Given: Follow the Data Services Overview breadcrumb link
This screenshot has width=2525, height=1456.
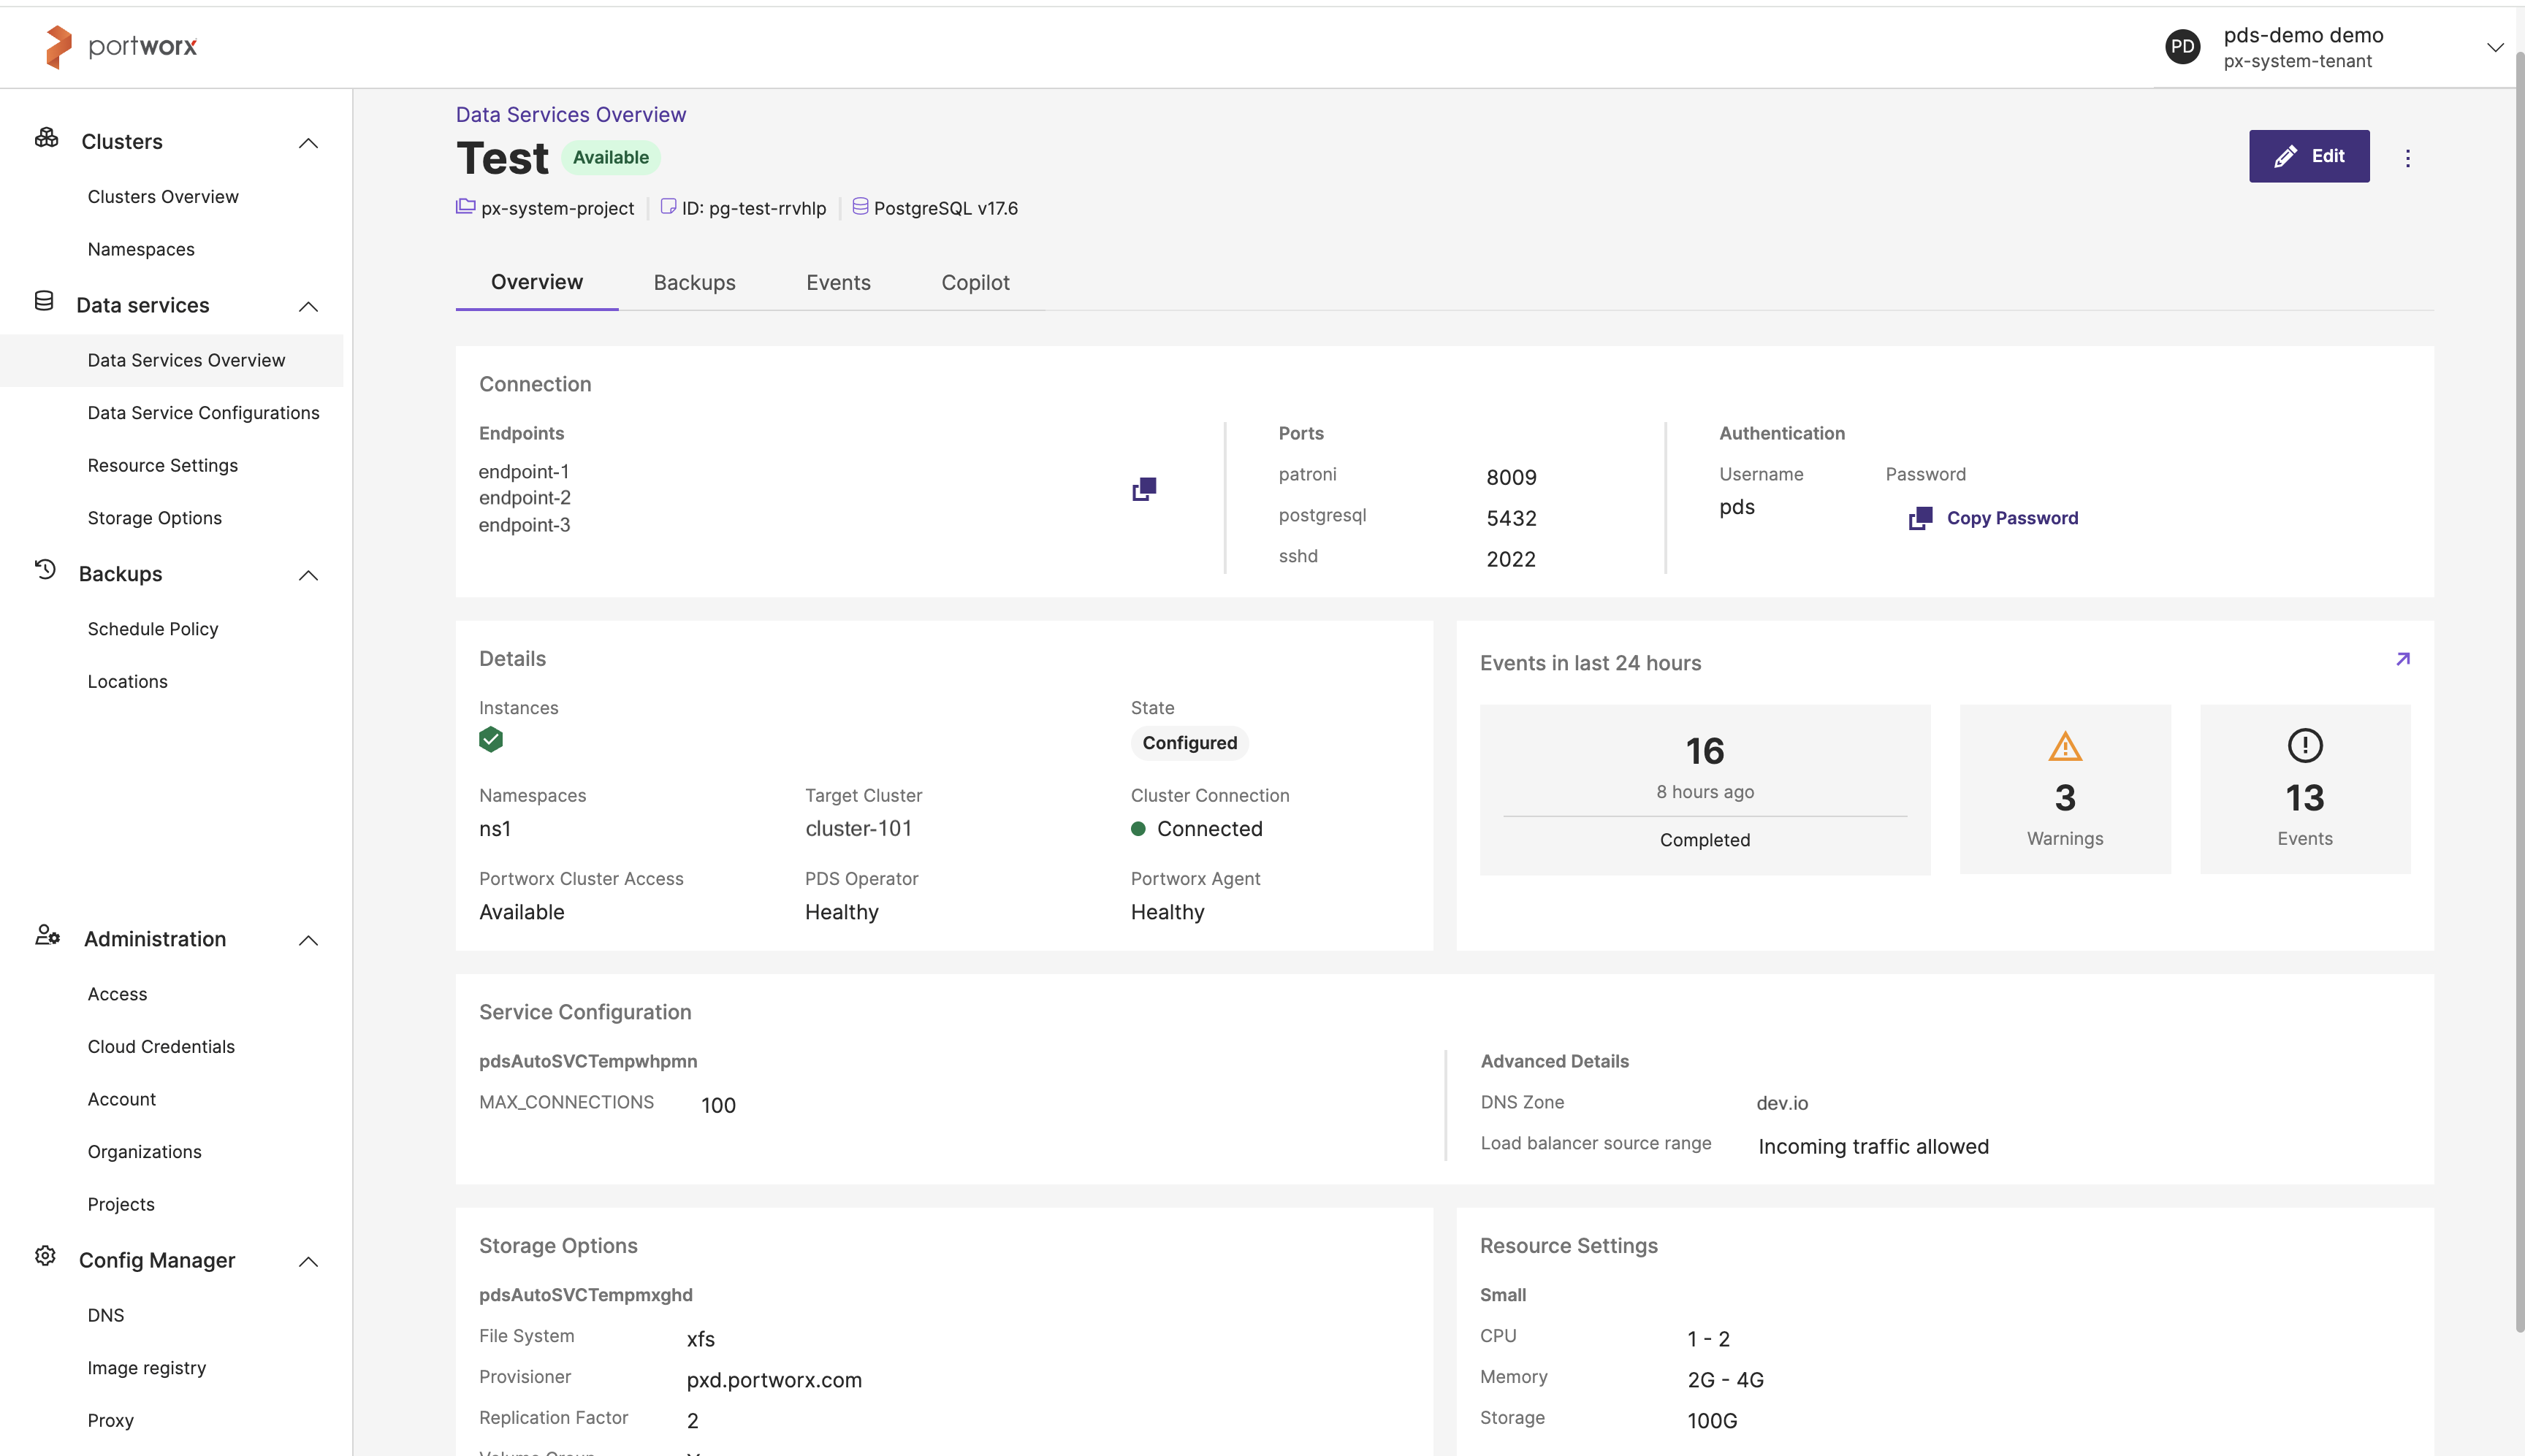Looking at the screenshot, I should pyautogui.click(x=570, y=115).
